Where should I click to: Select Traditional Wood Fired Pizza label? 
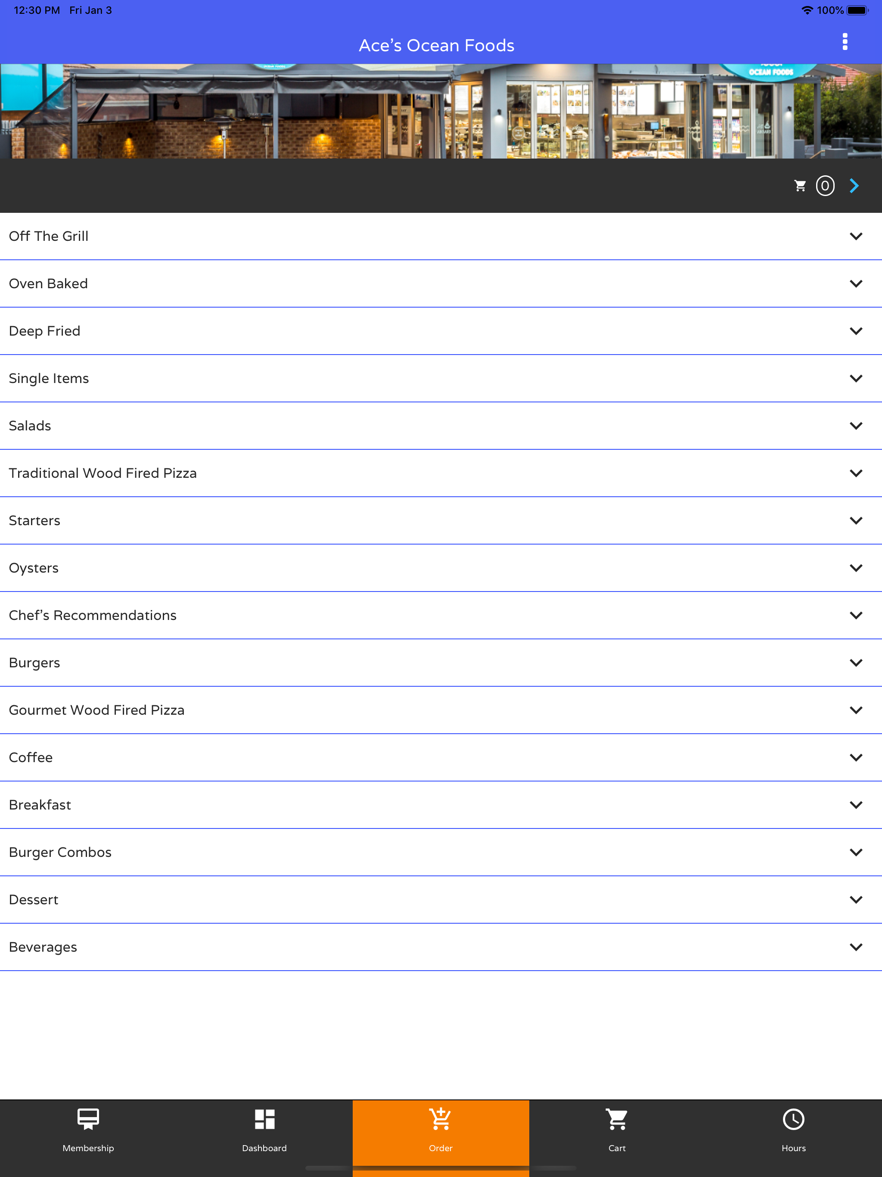[102, 473]
